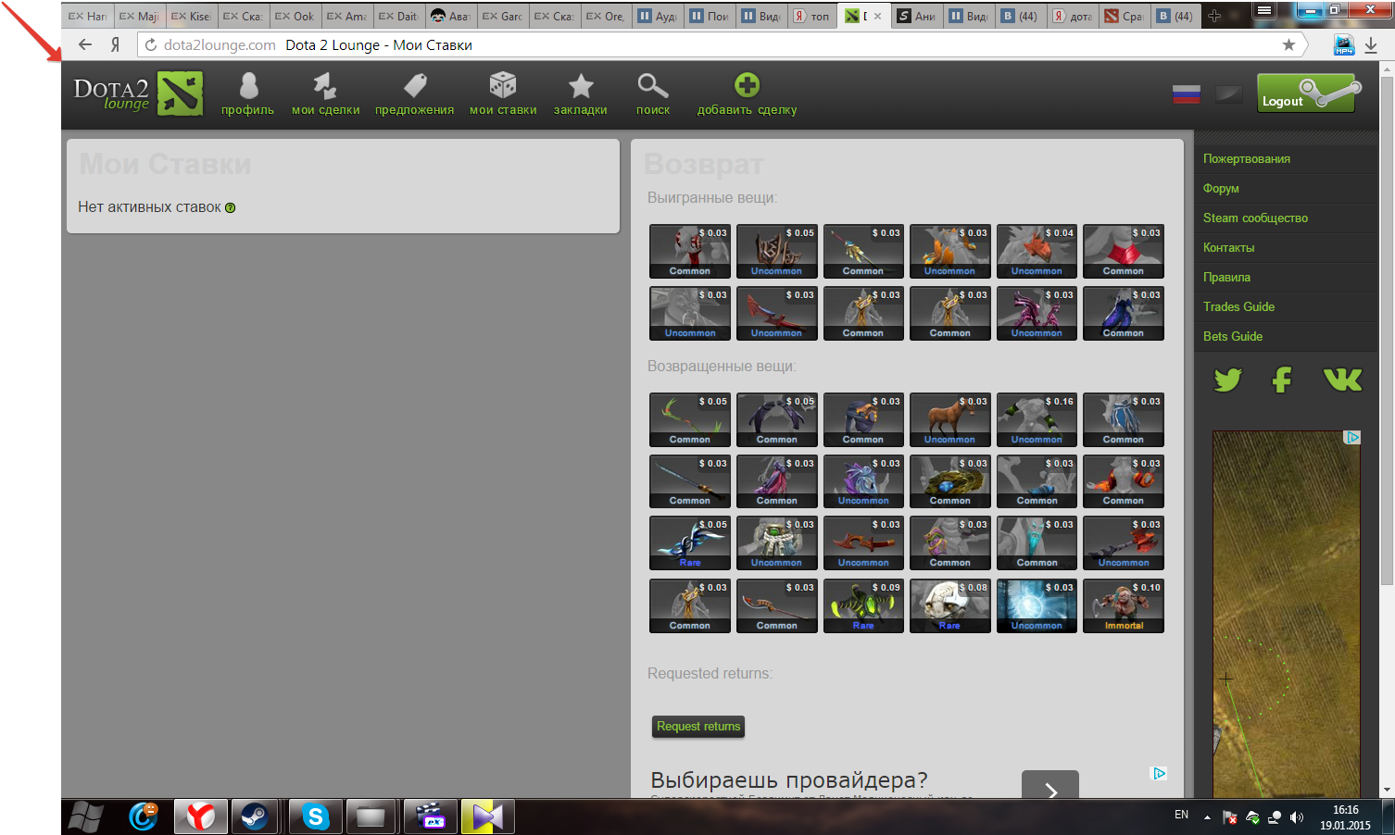The height and width of the screenshot is (835, 1395).
Task: Click the Yandex browser taskbar icon
Action: click(x=201, y=816)
